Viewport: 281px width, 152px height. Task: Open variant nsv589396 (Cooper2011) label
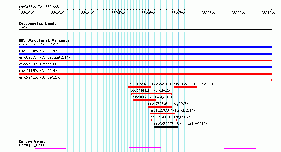40,44
